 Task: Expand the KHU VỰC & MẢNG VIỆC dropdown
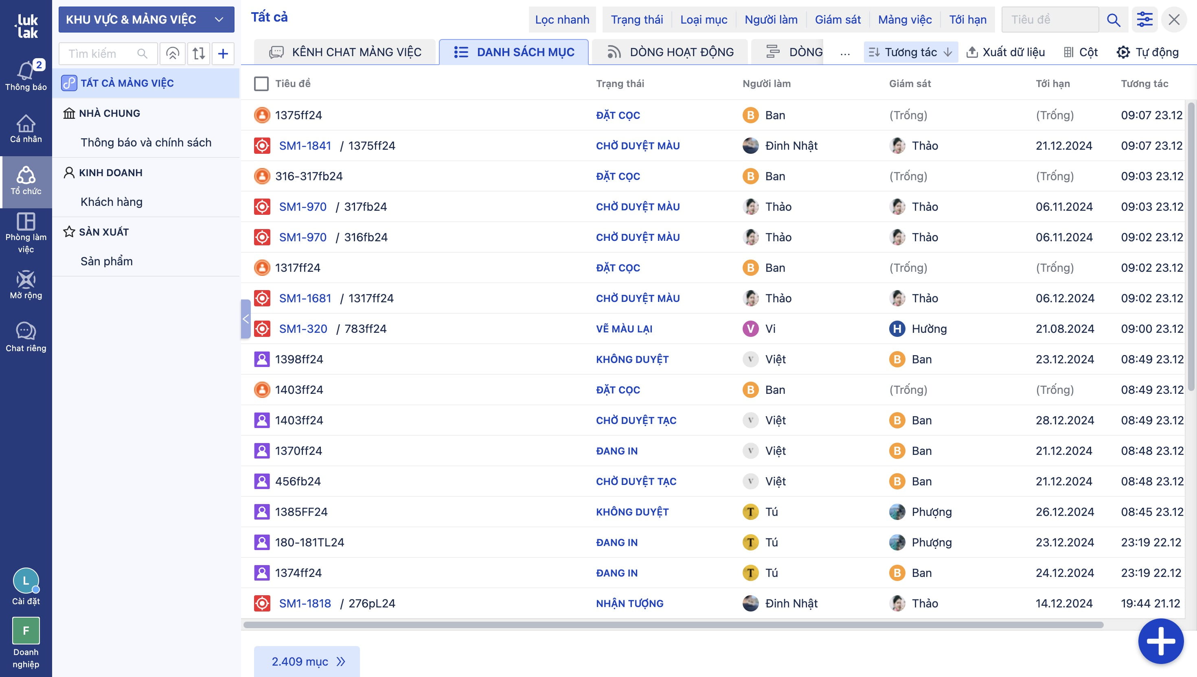(x=146, y=20)
